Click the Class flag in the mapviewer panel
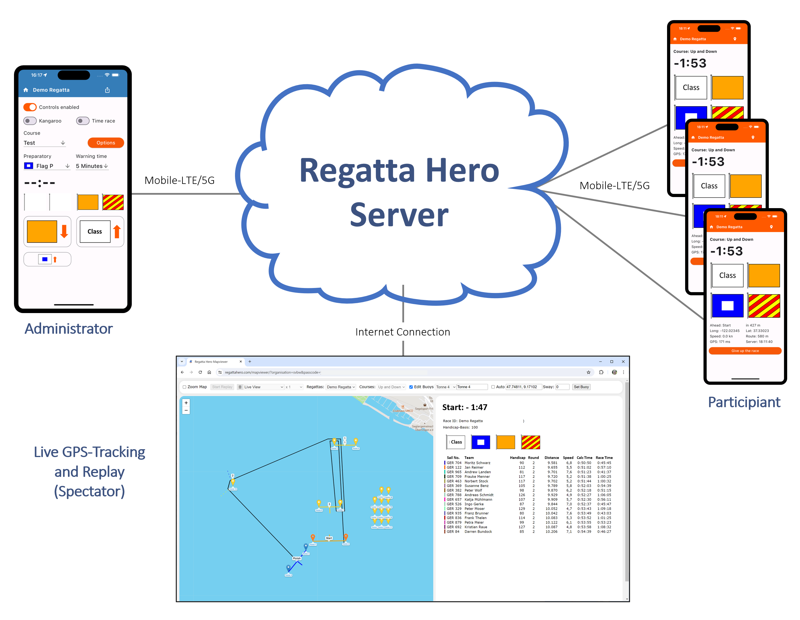The image size is (800, 620). [456, 442]
